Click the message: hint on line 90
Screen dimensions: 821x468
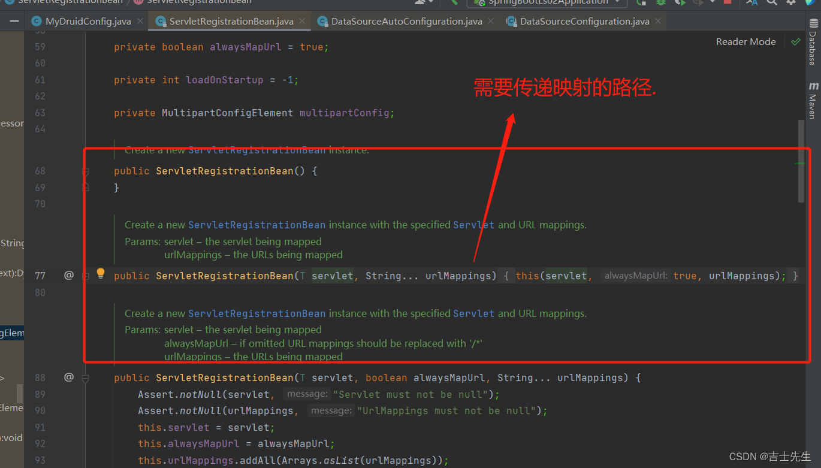click(331, 410)
